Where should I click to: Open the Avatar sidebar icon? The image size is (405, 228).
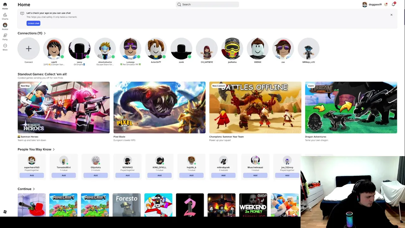pyautogui.click(x=5, y=26)
